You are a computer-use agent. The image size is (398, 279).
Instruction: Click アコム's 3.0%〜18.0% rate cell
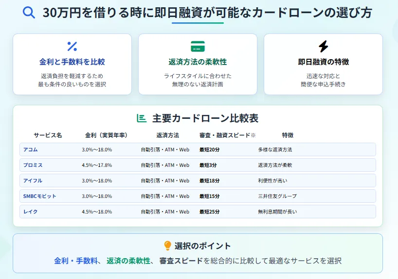(x=97, y=149)
